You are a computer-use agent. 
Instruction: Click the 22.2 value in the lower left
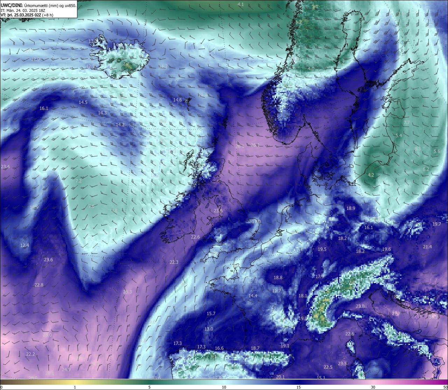(30, 354)
